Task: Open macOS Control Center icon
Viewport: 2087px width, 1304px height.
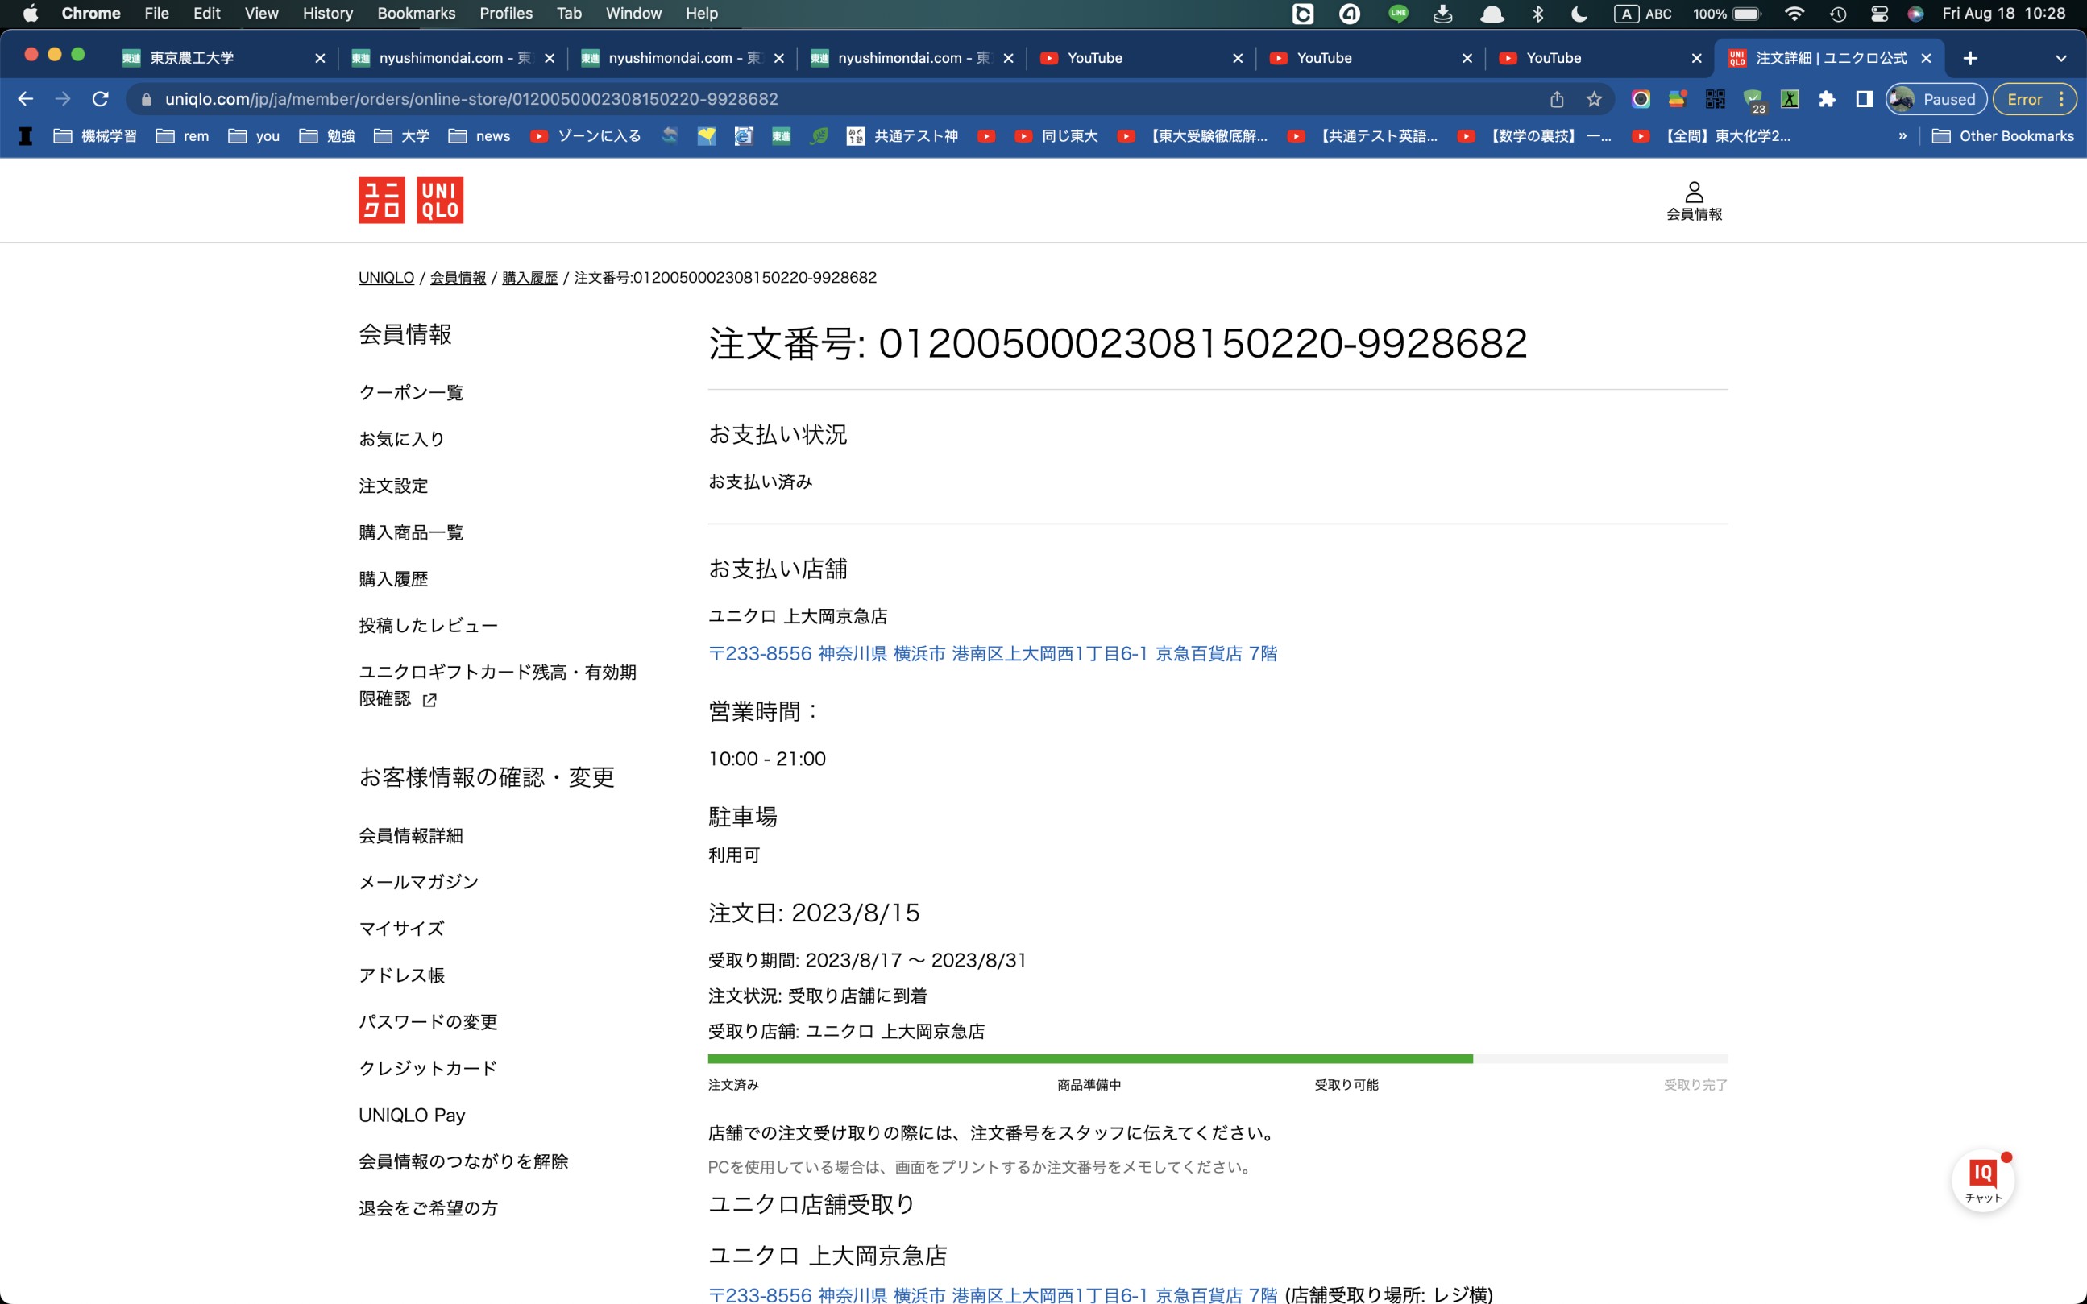Action: pos(1879,14)
